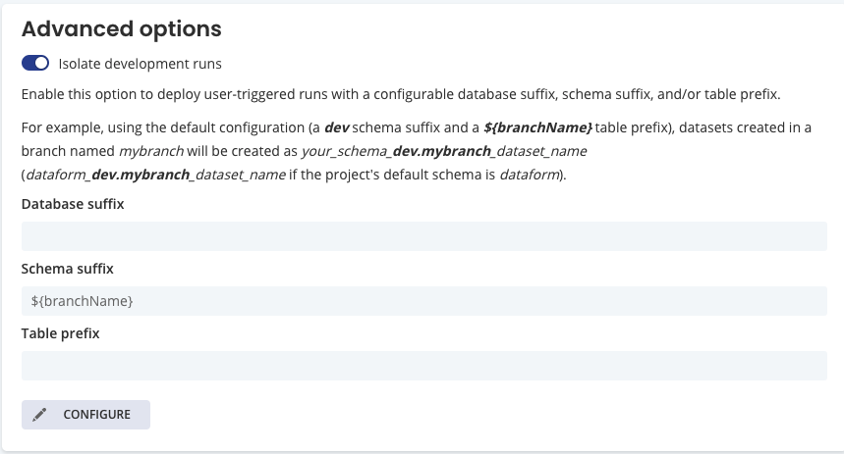Click italic "mybranch" after "branch named"

point(143,152)
